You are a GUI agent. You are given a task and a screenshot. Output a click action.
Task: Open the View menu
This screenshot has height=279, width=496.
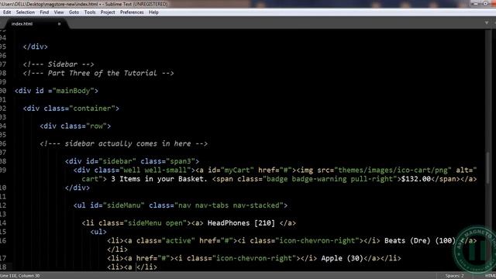click(59, 12)
